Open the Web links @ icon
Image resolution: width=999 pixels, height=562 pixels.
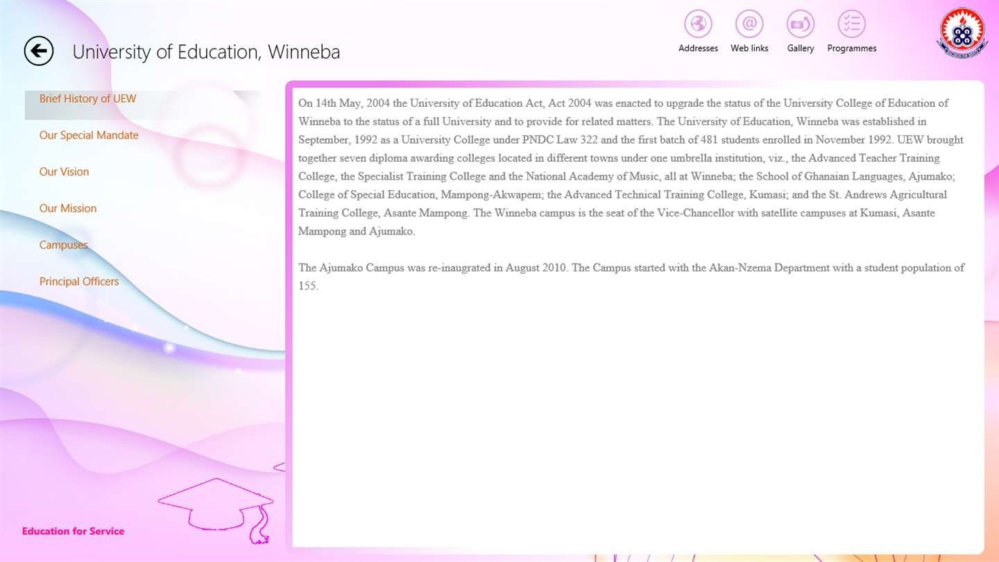pyautogui.click(x=749, y=24)
